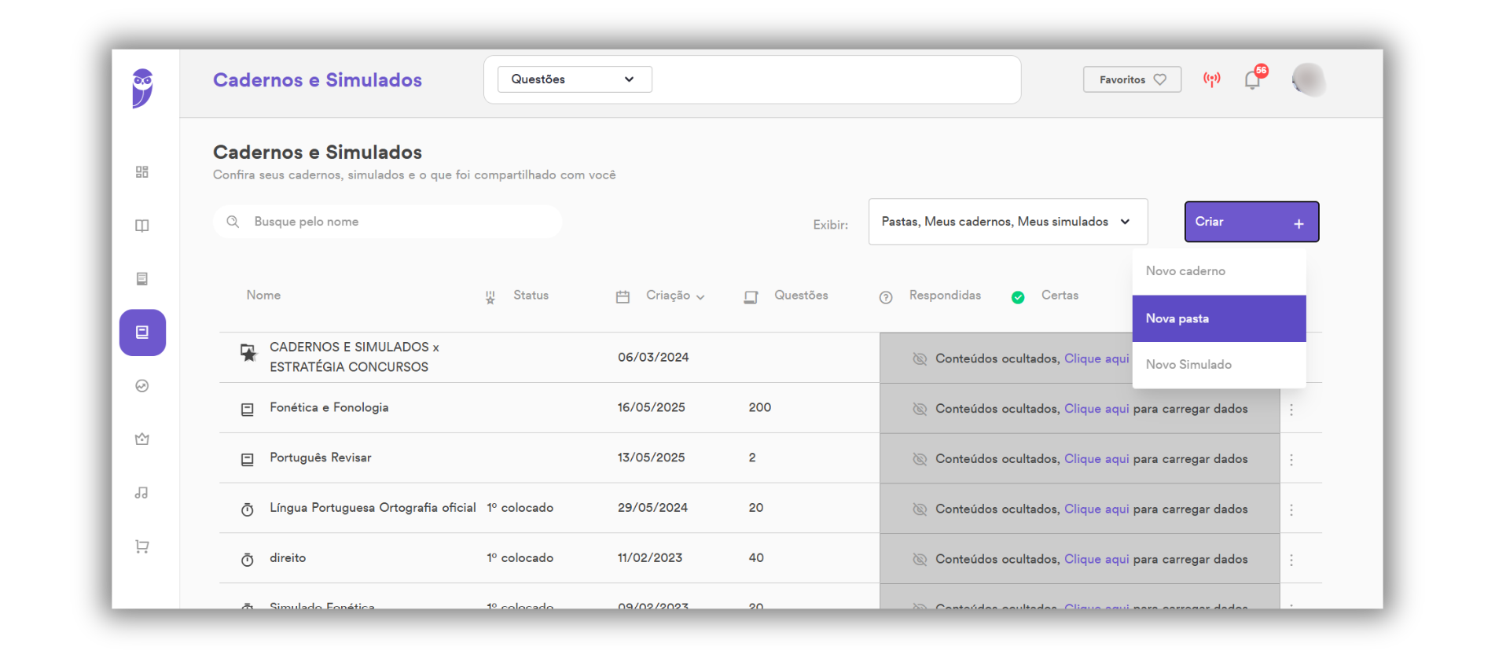Click the Criar button

(x=1251, y=222)
